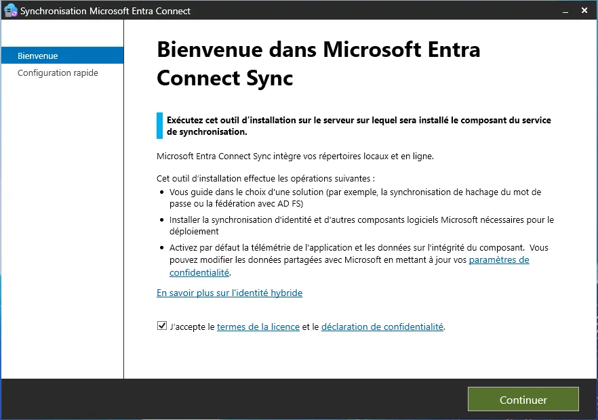Click the window title bar text

pyautogui.click(x=105, y=11)
